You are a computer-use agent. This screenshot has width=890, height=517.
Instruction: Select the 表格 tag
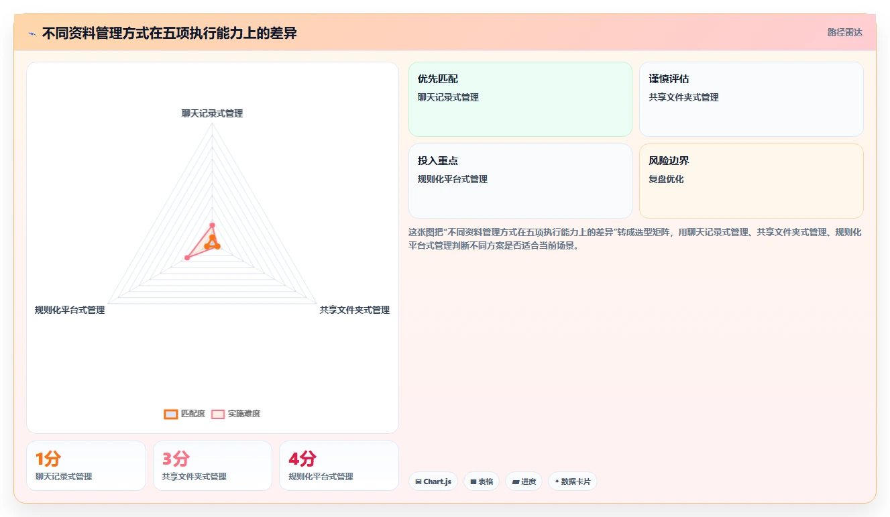coord(482,481)
